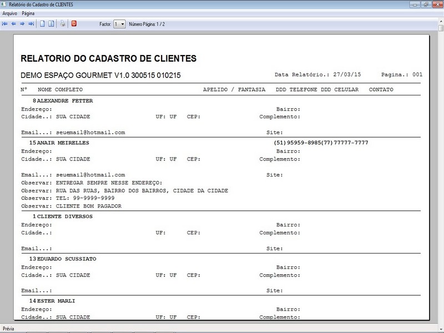Click the vertical scrollbar thumb
444x333 pixels.
tap(441, 28)
